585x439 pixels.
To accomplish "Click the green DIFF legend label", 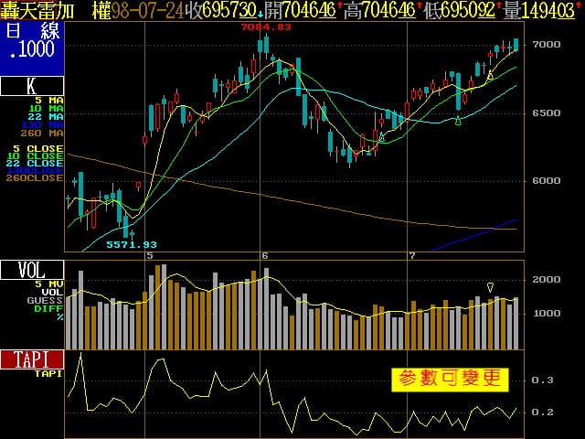I will tap(49, 308).
